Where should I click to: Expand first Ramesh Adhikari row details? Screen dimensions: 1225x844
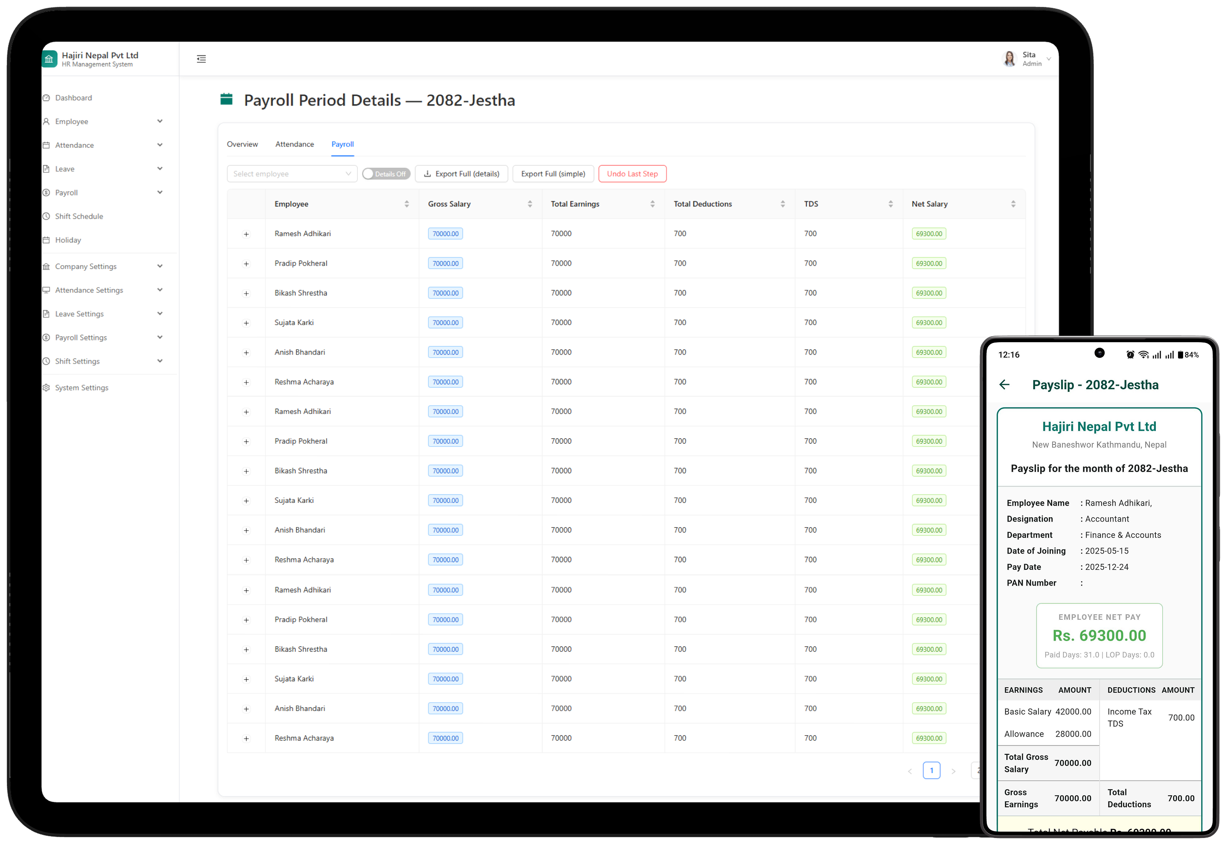(x=246, y=234)
